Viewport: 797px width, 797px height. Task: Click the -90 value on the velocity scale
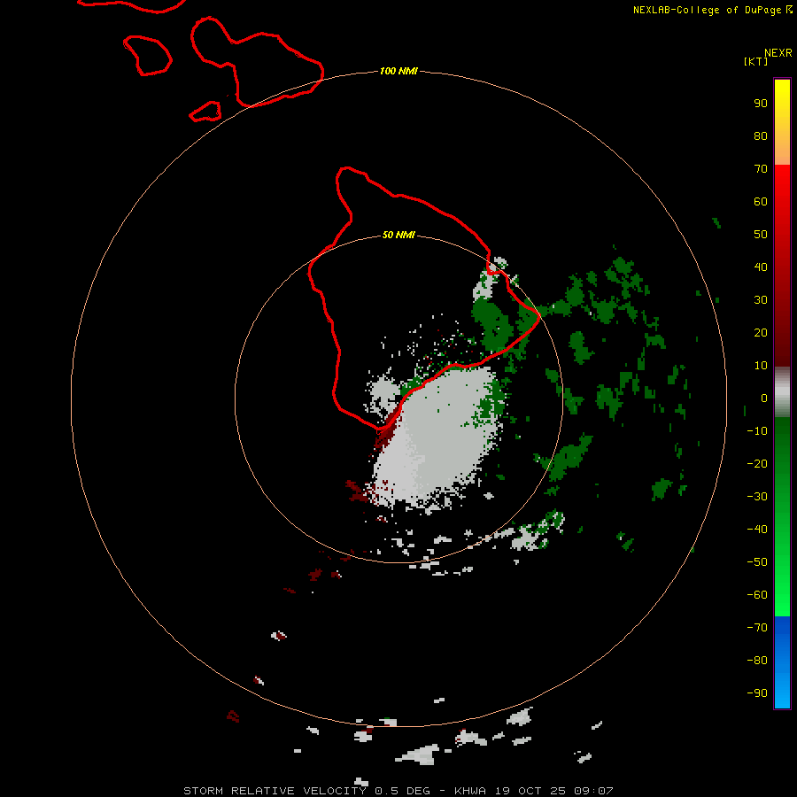(x=757, y=693)
